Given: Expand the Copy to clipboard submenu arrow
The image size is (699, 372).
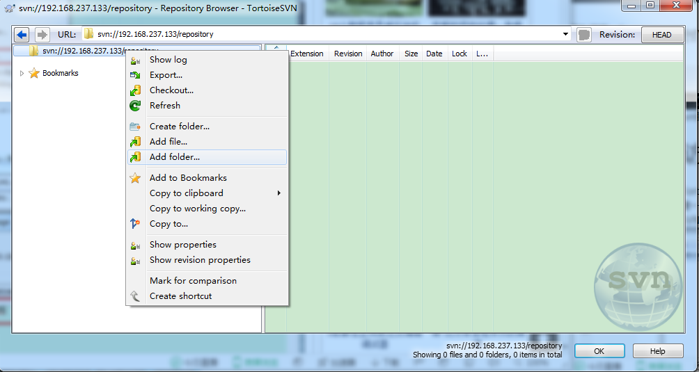Looking at the screenshot, I should pos(279,193).
